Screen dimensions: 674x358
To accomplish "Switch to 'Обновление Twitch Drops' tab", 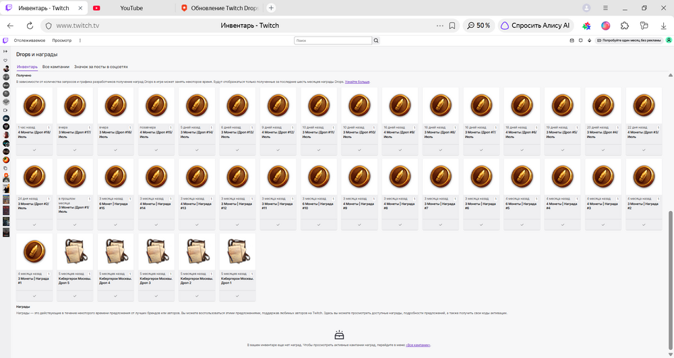I will coord(220,7).
